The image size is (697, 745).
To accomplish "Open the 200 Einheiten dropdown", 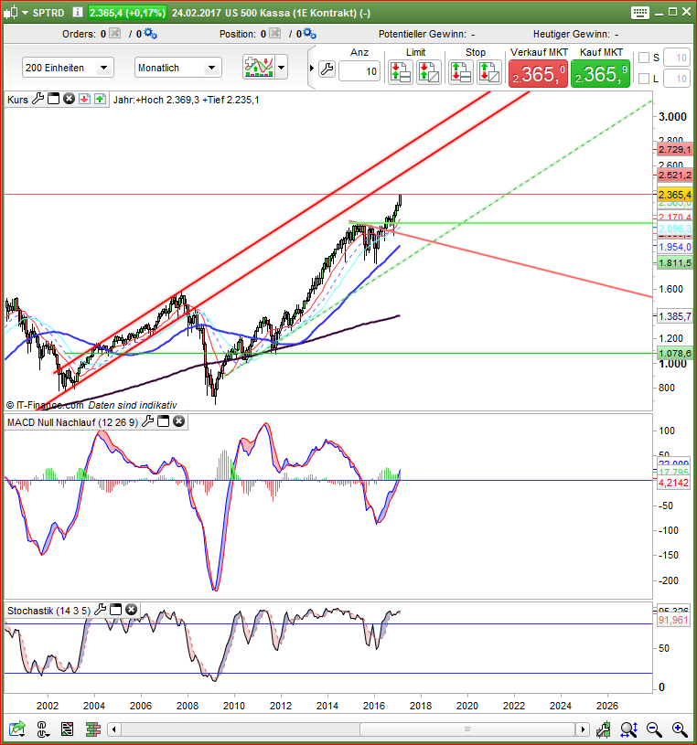I will pyautogui.click(x=68, y=68).
